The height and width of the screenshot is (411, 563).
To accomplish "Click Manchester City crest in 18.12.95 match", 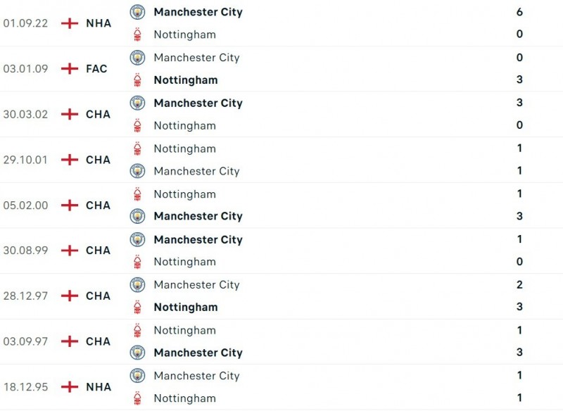I will tap(137, 376).
